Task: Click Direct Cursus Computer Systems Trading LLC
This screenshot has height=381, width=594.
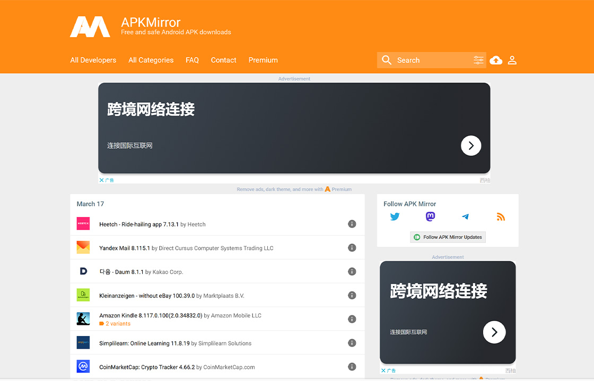Action: tap(216, 248)
